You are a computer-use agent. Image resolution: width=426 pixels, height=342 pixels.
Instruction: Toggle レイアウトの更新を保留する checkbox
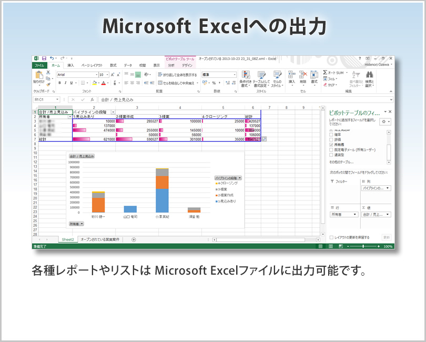[331, 237]
